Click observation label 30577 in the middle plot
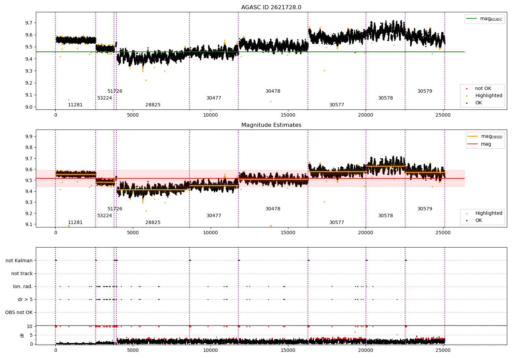This screenshot has width=512, height=358. 337,223
